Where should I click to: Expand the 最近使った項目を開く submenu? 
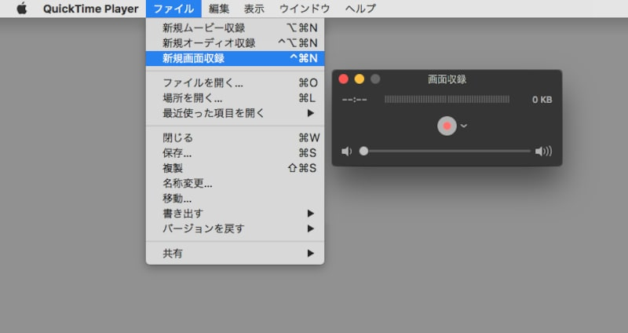235,113
